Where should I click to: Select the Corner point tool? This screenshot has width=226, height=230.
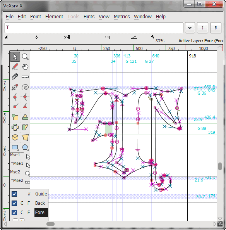click(x=15, y=107)
